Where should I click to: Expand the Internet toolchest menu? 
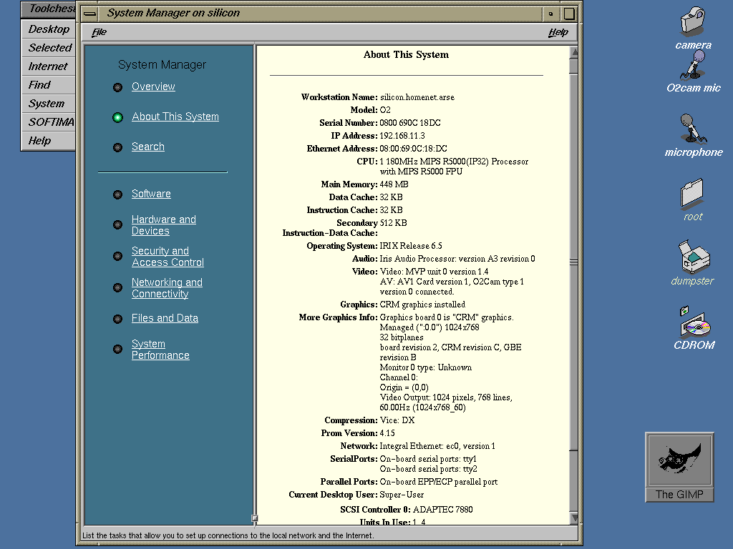coord(48,66)
